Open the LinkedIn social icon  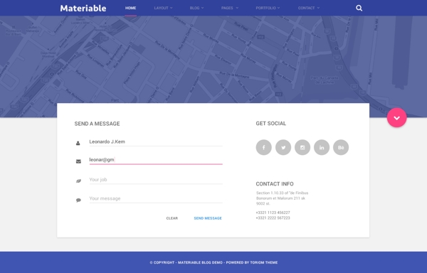(322, 147)
